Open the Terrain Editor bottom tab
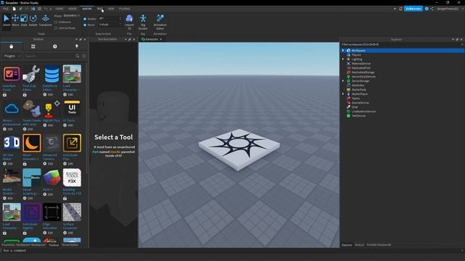 70,245
